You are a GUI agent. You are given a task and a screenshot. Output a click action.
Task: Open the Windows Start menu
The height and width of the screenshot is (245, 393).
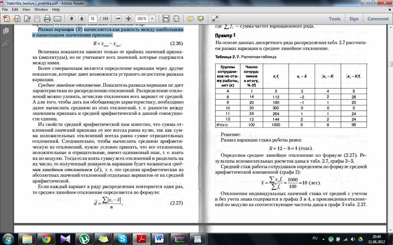pyautogui.click(x=8, y=238)
